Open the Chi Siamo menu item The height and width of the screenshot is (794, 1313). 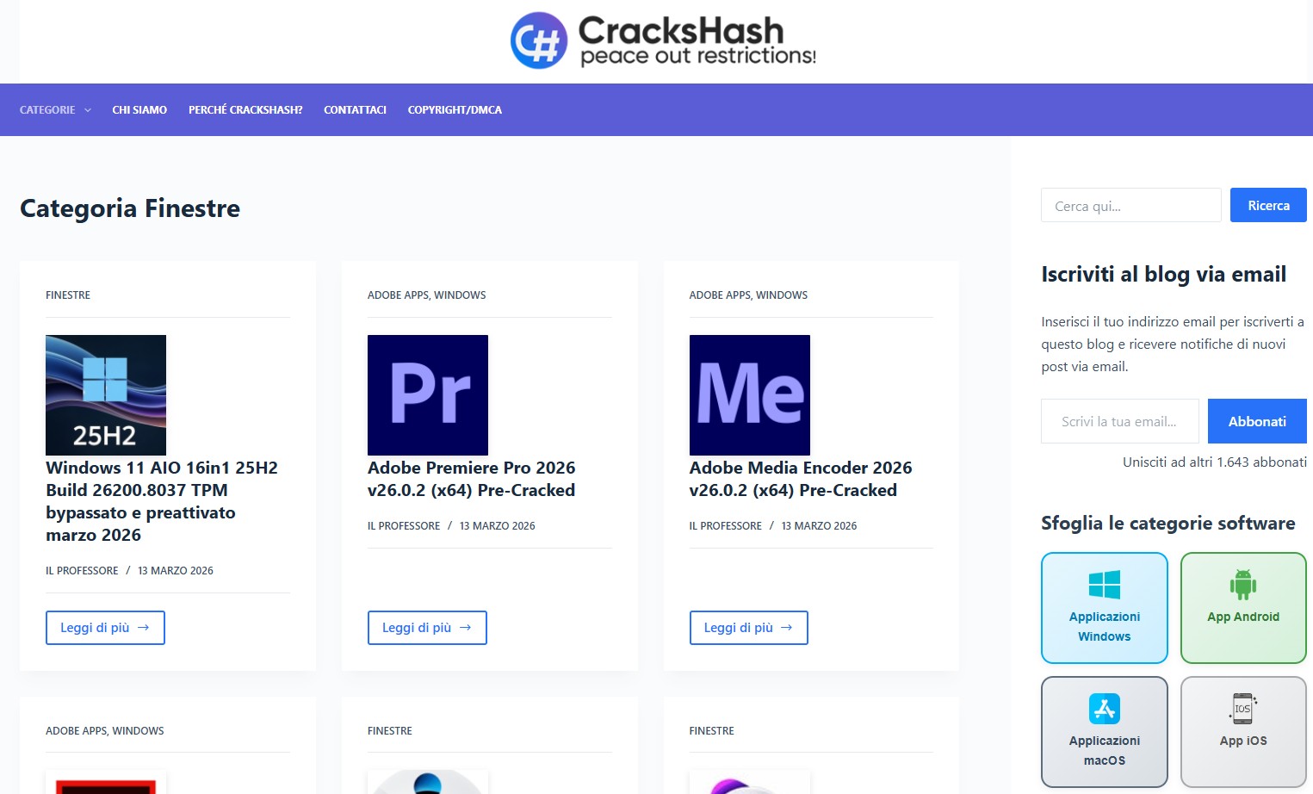click(x=139, y=110)
